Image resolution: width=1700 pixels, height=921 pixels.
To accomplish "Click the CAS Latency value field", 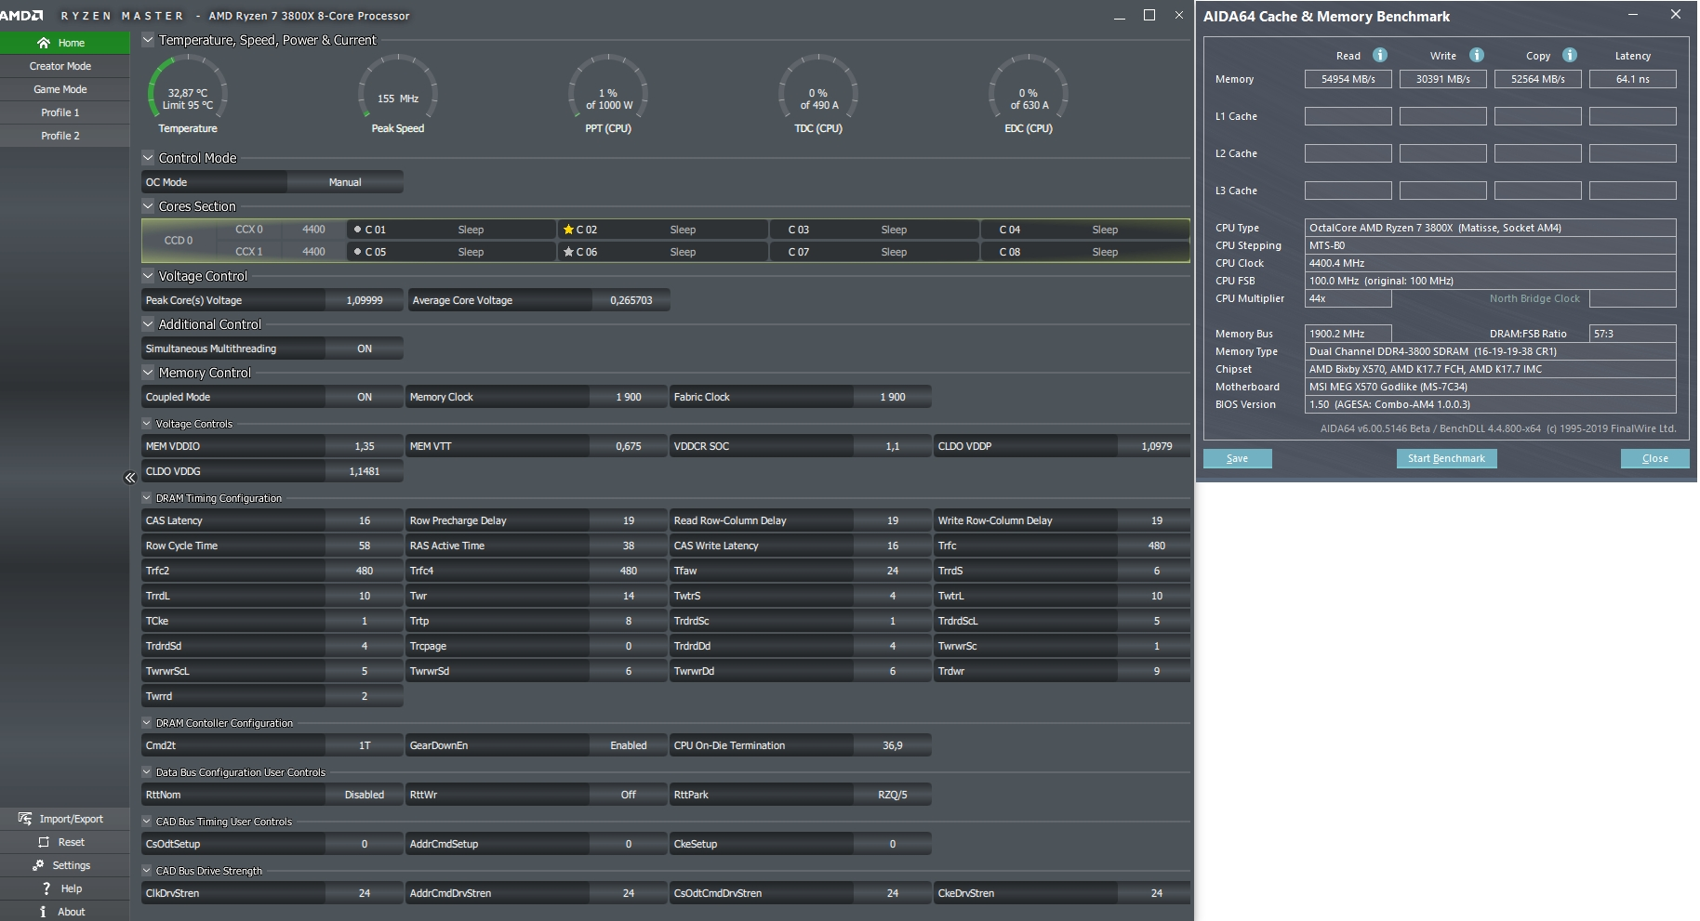I will tap(365, 520).
